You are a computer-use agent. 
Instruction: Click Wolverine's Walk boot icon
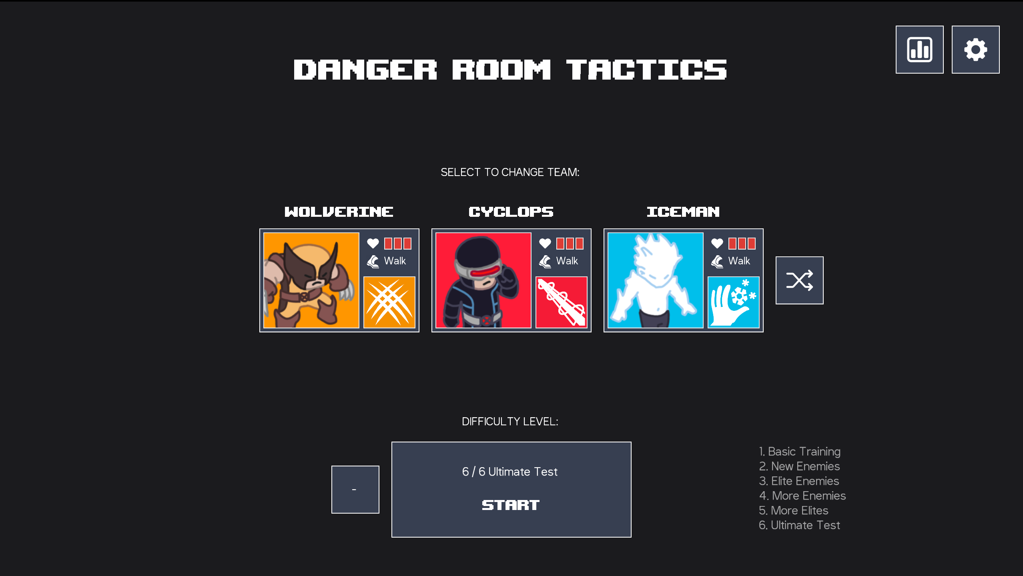click(373, 261)
